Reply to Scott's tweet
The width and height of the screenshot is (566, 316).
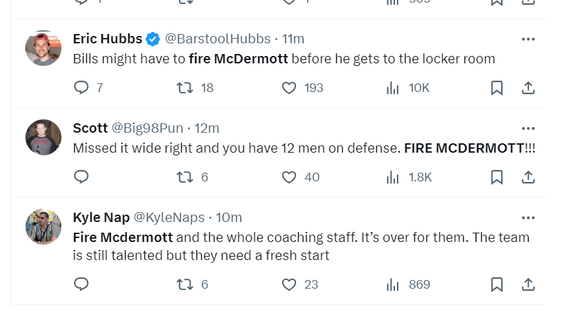coord(81,177)
